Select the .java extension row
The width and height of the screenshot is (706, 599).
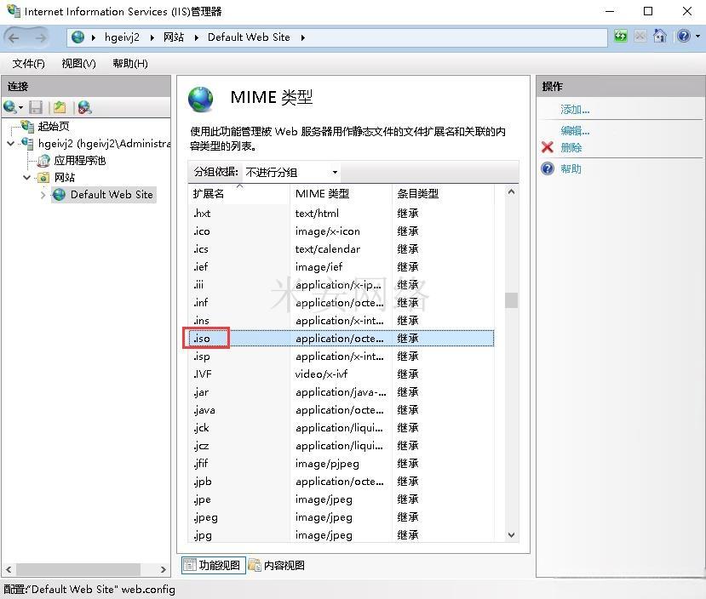(x=342, y=409)
